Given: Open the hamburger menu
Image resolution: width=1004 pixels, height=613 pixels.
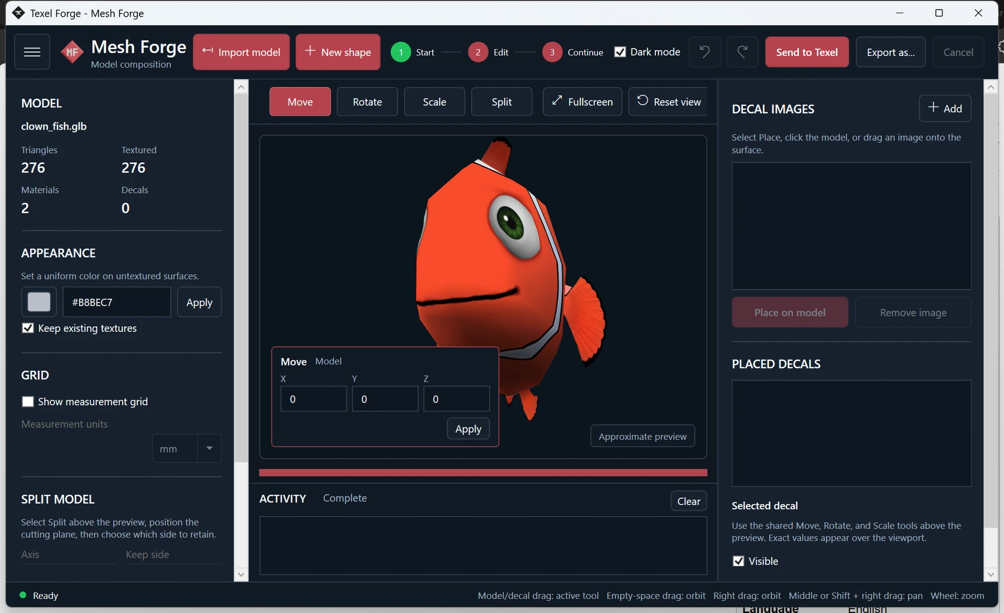Looking at the screenshot, I should 32,52.
